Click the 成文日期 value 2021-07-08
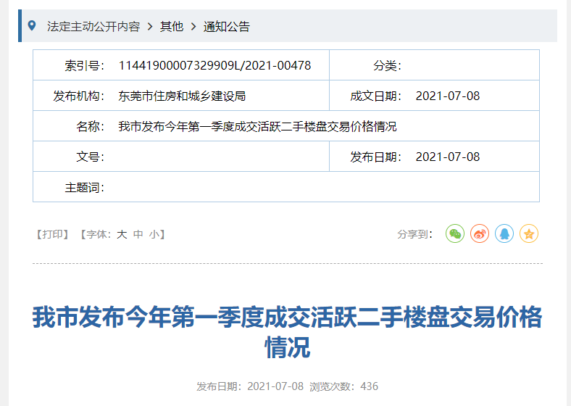The image size is (571, 406). [448, 96]
